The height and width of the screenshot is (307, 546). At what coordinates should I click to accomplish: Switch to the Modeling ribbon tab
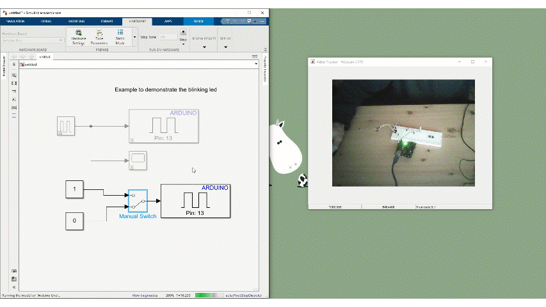pyautogui.click(x=76, y=21)
